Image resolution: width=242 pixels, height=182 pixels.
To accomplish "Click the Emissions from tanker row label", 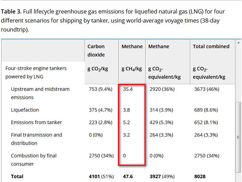I will pos(37,122).
